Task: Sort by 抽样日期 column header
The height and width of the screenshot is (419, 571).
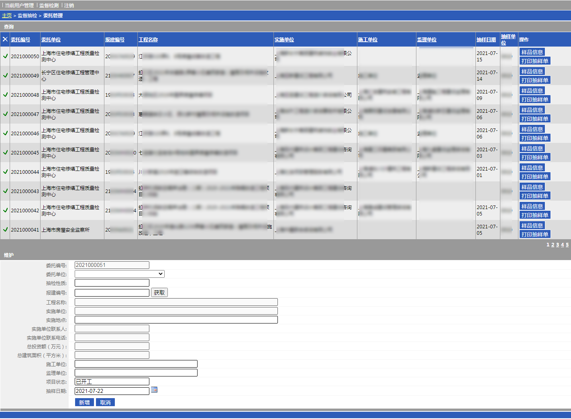Action: 486,40
